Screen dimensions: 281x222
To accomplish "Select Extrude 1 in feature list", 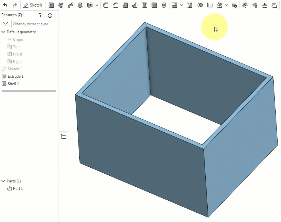I will 15,76.
